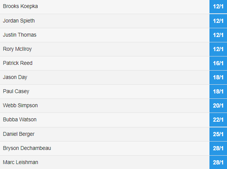Select Bubba Watson 22/1 odds button
227x169 pixels.
(x=218, y=120)
